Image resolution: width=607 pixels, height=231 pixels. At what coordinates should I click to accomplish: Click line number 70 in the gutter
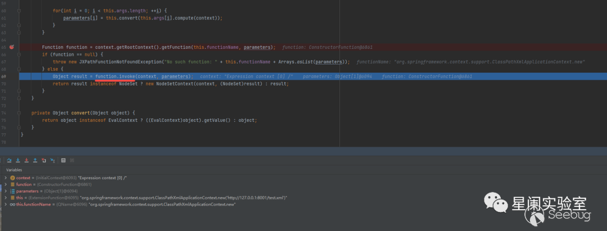click(x=4, y=83)
